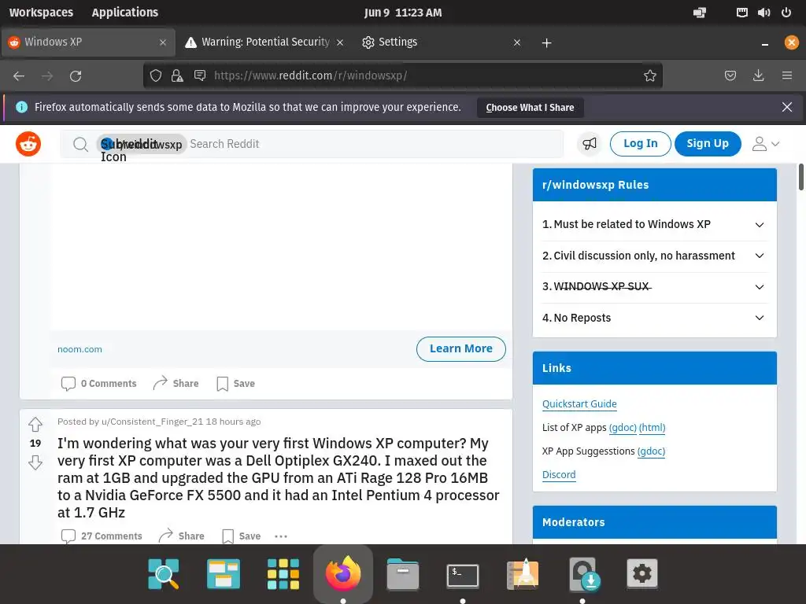Open the Firefox hamburger menu

[787, 76]
